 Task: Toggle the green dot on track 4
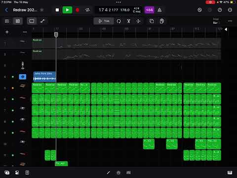pos(13,77)
